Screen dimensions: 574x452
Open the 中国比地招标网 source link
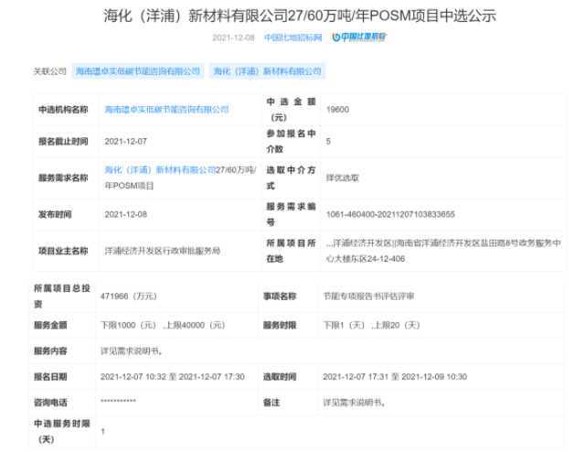pos(292,38)
